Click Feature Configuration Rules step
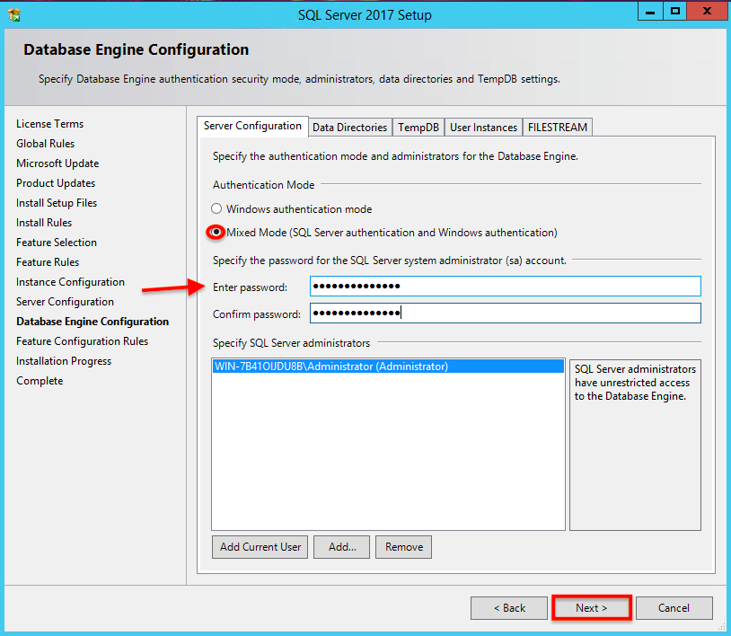The height and width of the screenshot is (636, 731). (x=82, y=341)
